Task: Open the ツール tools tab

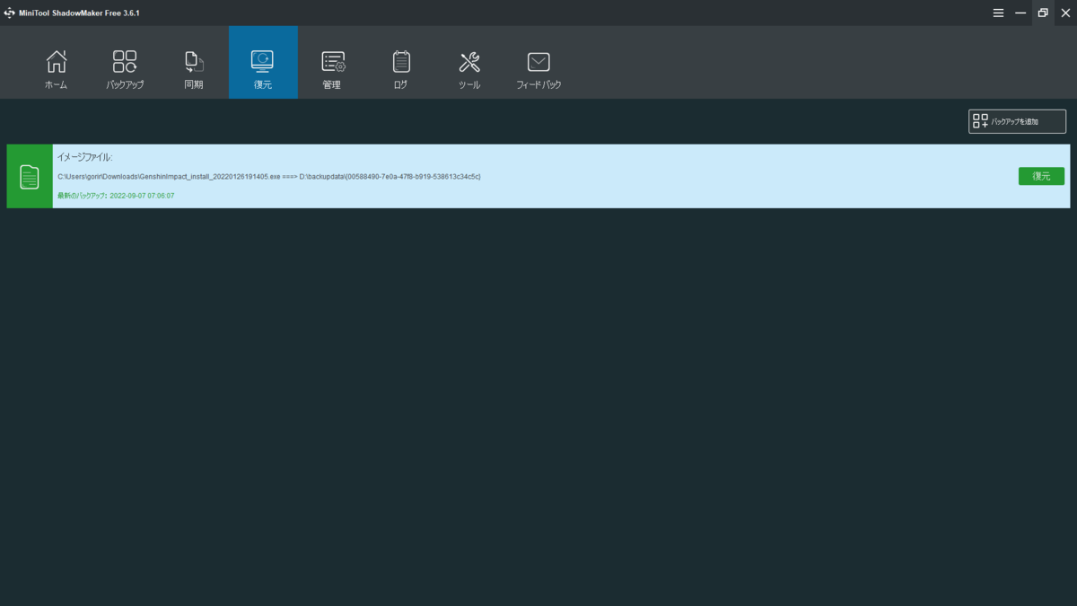Action: [x=469, y=63]
